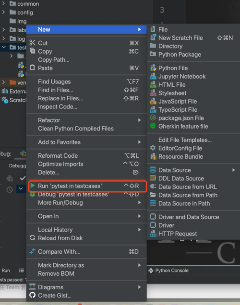Click the Compare With menu item
The image size is (240, 305).
pos(86,251)
